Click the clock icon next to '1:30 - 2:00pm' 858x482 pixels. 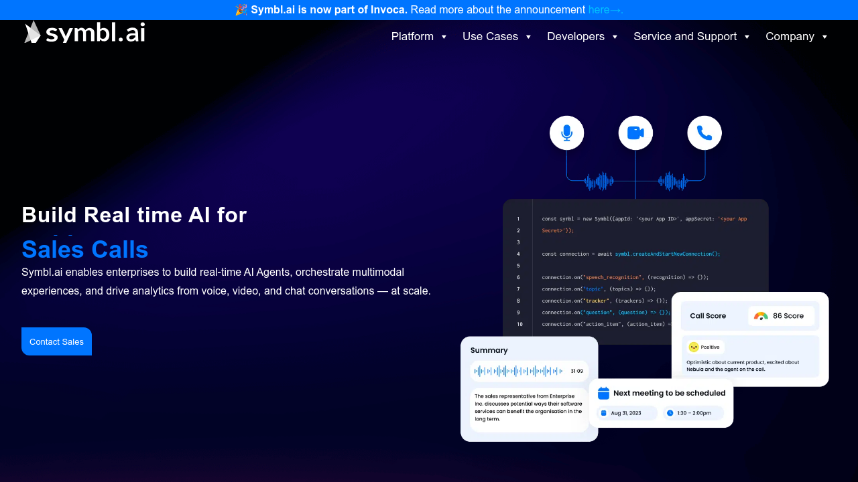670,413
